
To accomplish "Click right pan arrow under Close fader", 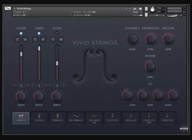I will (28, 85).
